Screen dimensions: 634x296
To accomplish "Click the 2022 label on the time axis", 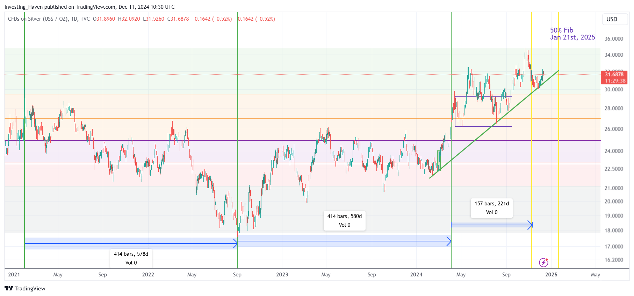I will 148,275.
